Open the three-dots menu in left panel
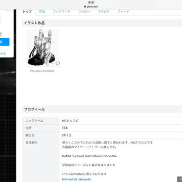Viewport: 182px width, 182px height. coord(9,11)
